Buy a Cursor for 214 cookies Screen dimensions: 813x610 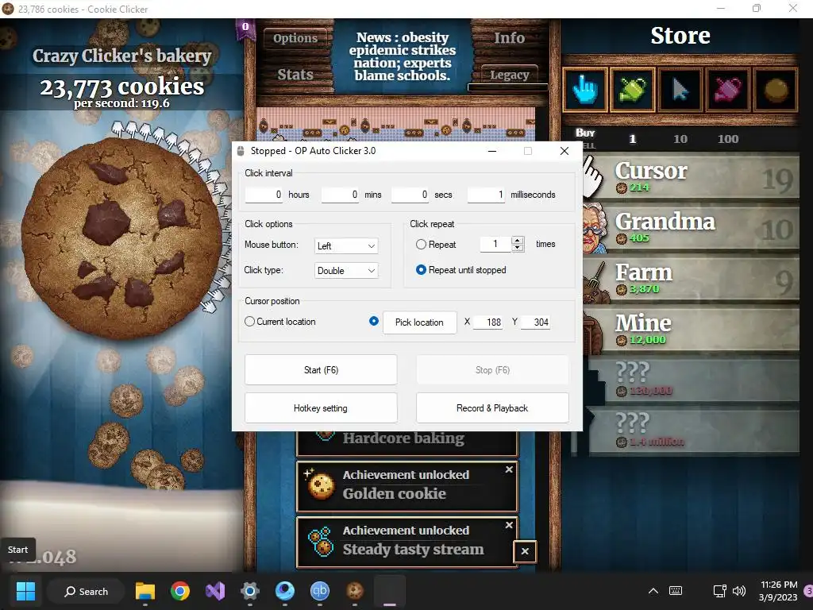[x=691, y=177]
